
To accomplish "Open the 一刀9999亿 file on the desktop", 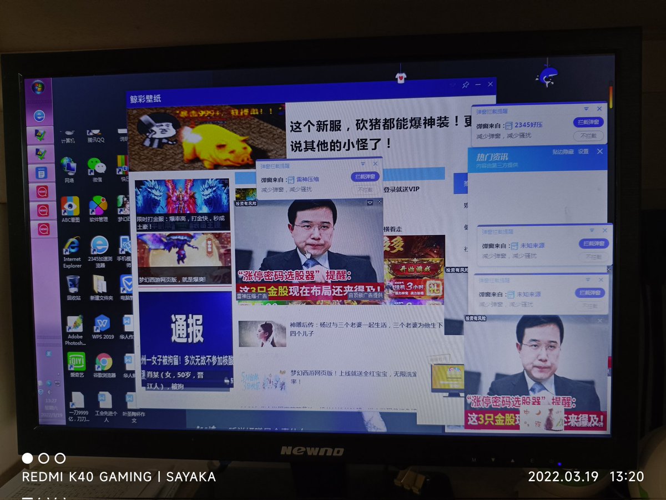I will pyautogui.click(x=78, y=407).
